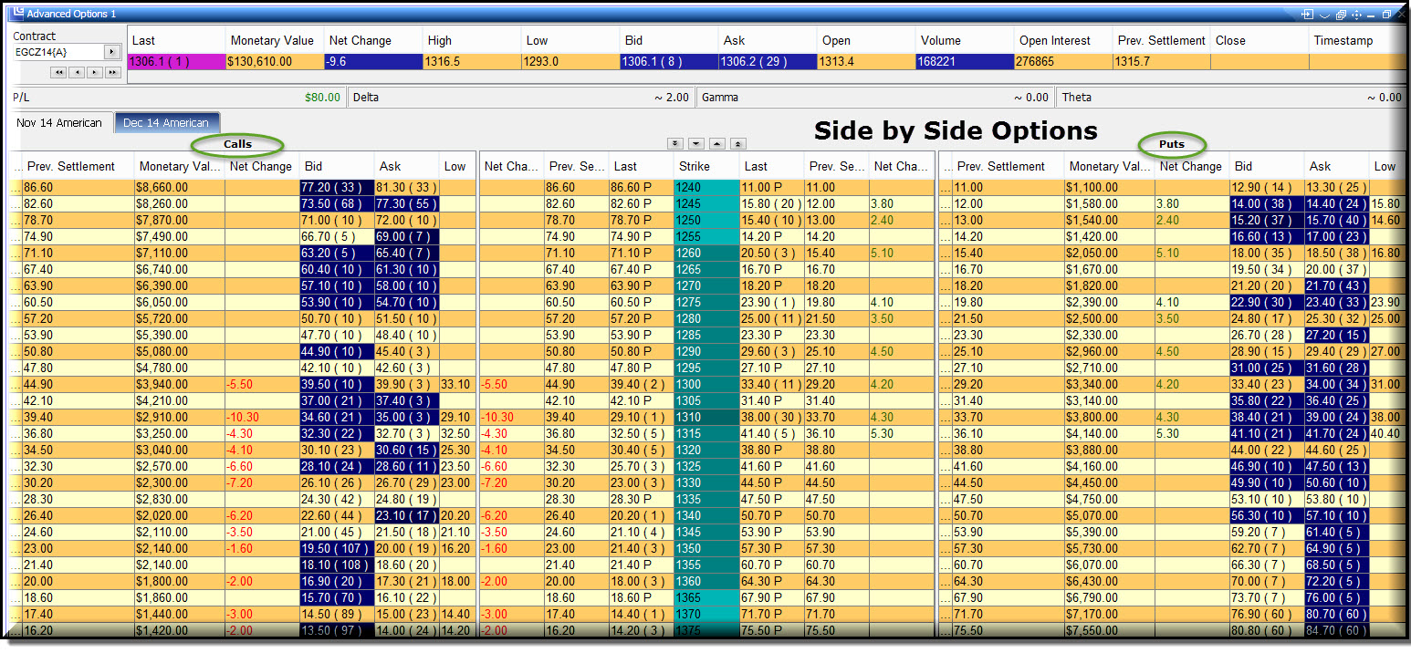Click the double-down arrow above the Strike column
This screenshot has width=1411, height=653.
coord(674,143)
